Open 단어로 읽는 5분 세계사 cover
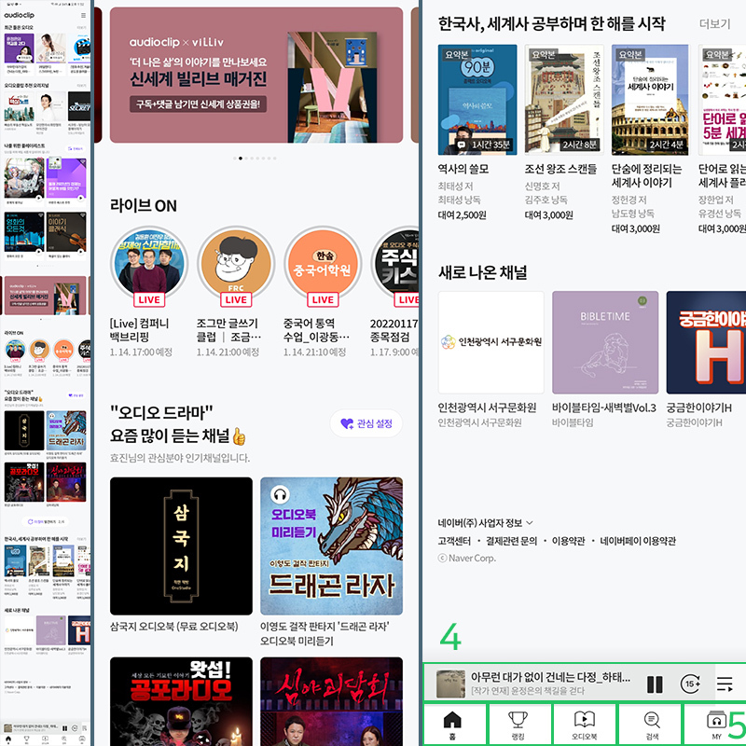This screenshot has height=746, width=746. point(722,100)
